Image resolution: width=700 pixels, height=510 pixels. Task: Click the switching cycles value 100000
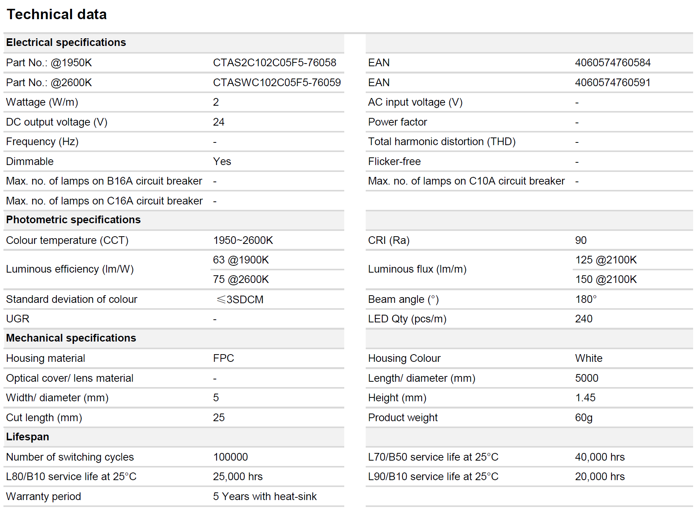point(230,457)
